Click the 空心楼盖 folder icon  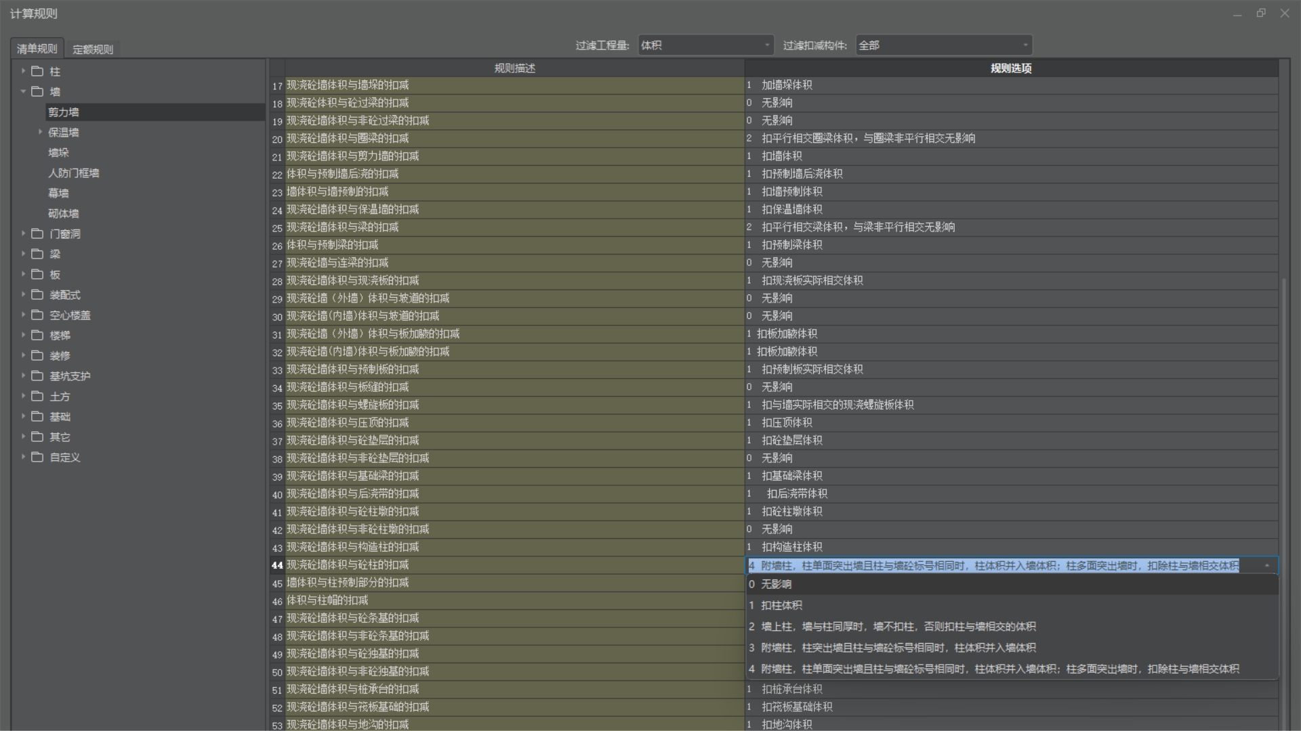(x=37, y=315)
